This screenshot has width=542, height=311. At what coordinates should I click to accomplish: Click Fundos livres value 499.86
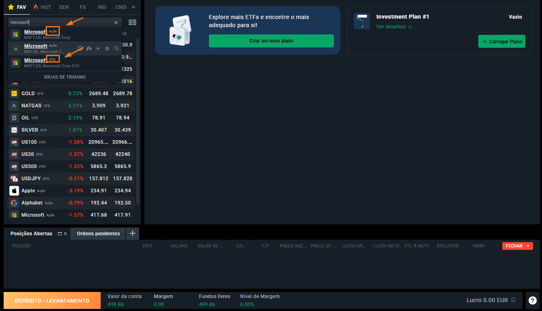pos(207,304)
